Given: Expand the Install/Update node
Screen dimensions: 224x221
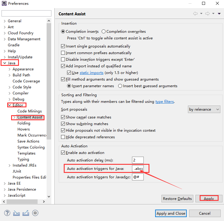Looking at the screenshot, I should coord(5,57).
